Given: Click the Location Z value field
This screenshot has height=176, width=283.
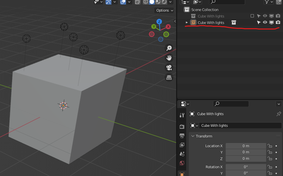Looking at the screenshot, I should [246, 159].
